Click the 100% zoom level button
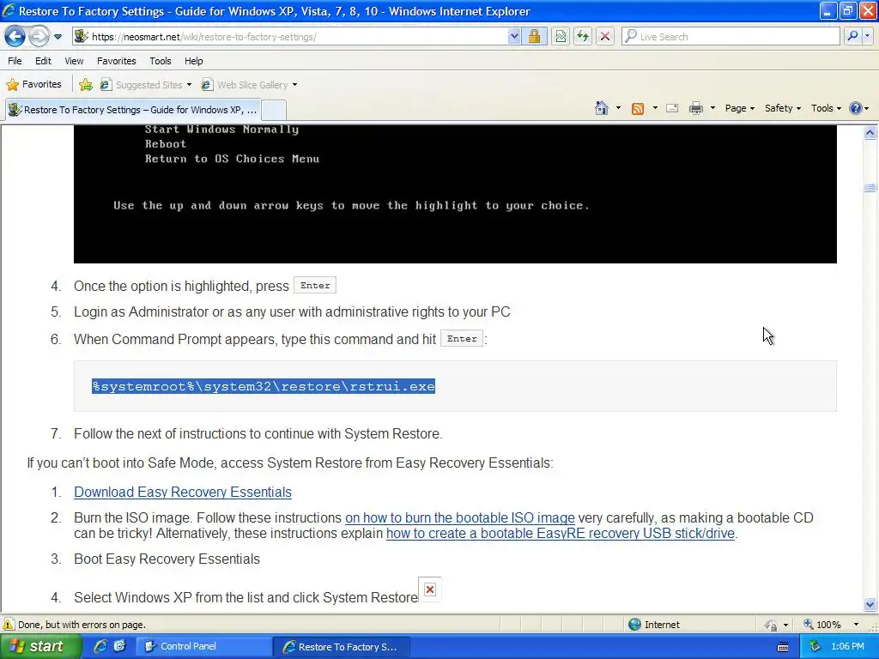The width and height of the screenshot is (879, 659). 822,625
